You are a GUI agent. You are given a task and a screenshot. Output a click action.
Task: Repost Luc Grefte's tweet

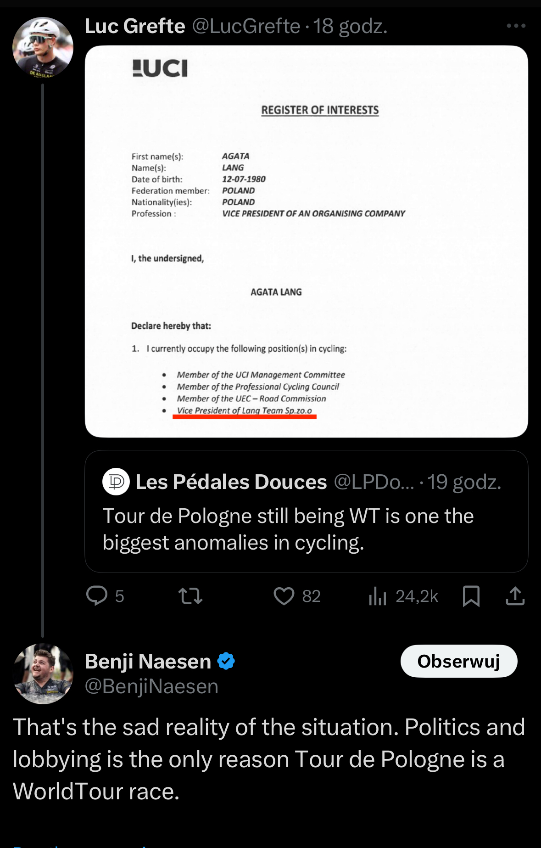tap(190, 596)
